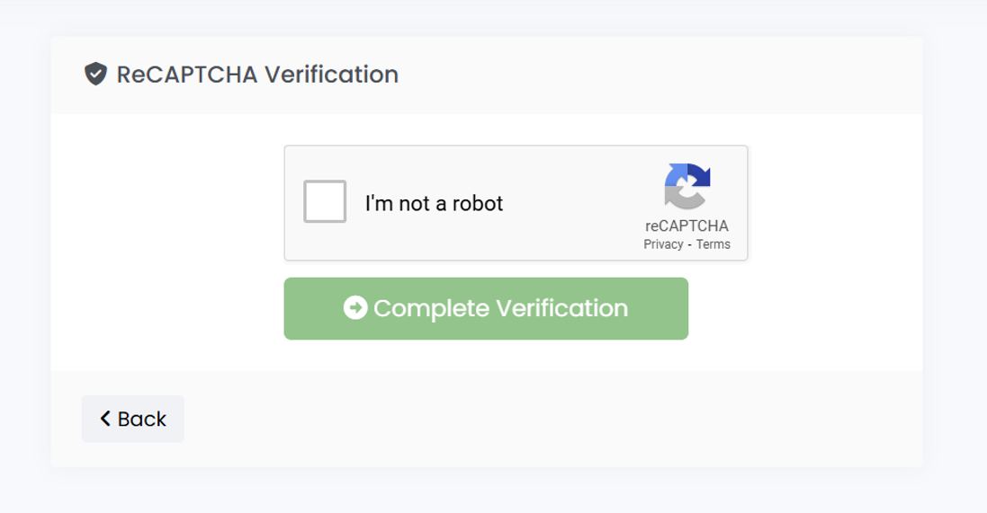987x513 pixels.
Task: Click the circled arrow icon on green button
Action: point(355,308)
